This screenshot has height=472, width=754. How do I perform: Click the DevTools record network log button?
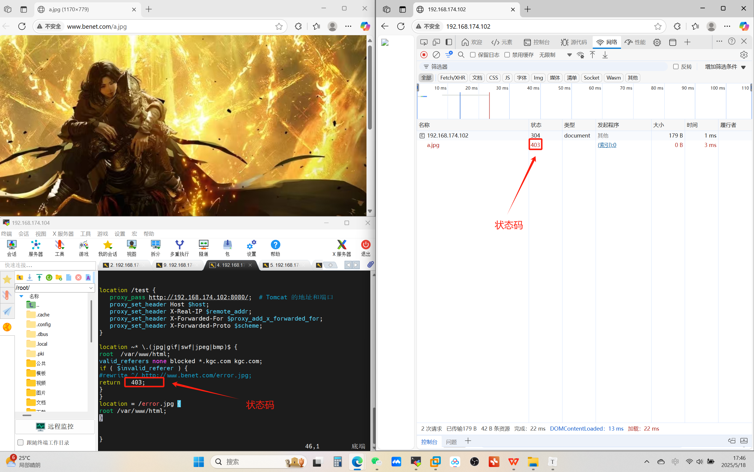pos(424,55)
